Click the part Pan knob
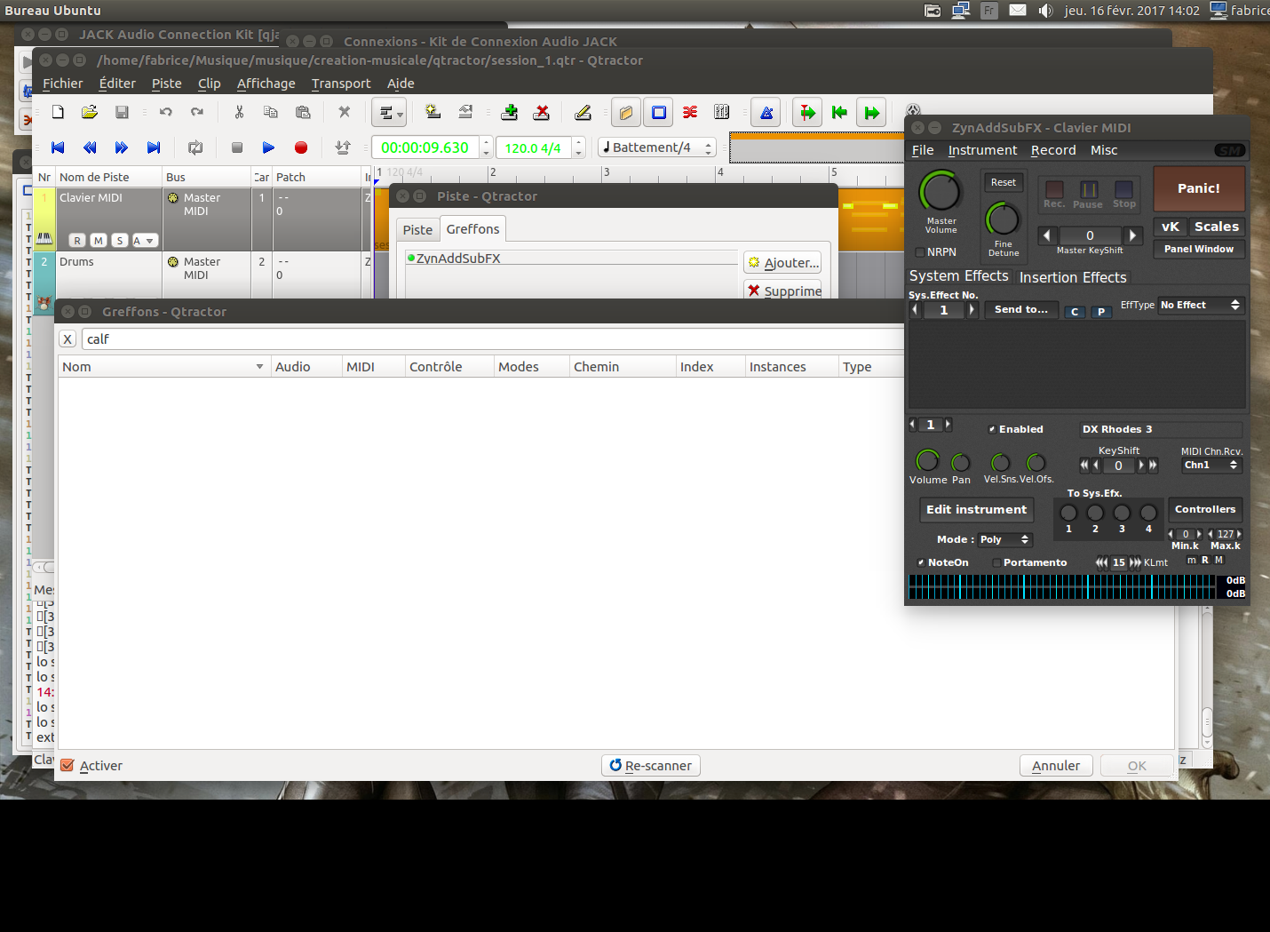 [x=961, y=462]
